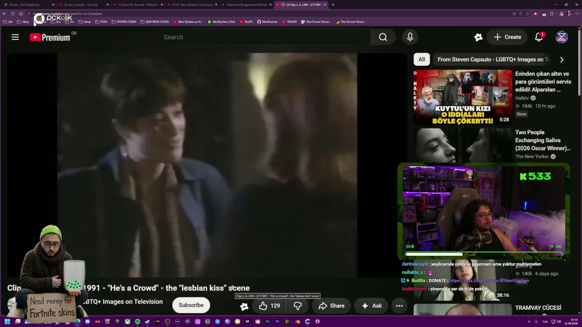582x327 pixels.
Task: Click the TUR language indicator
Action: 545,322
